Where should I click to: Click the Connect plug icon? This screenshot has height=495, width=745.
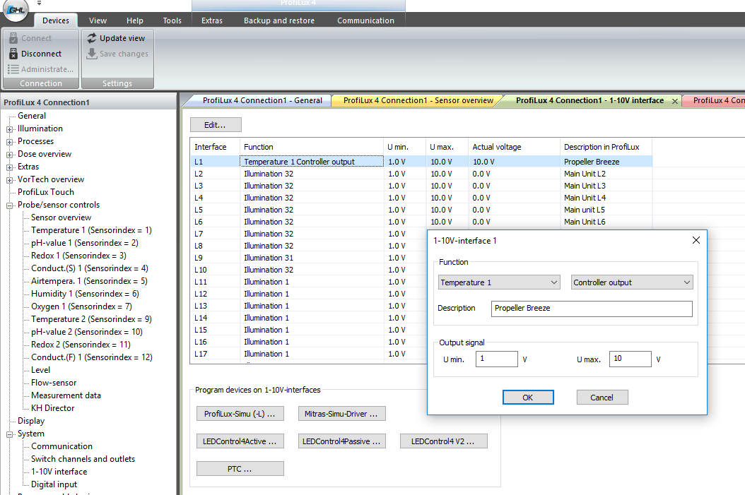coord(13,38)
